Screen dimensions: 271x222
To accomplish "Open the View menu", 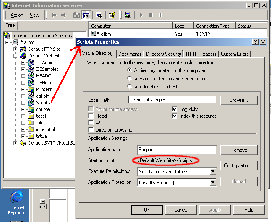I will click(34, 15).
